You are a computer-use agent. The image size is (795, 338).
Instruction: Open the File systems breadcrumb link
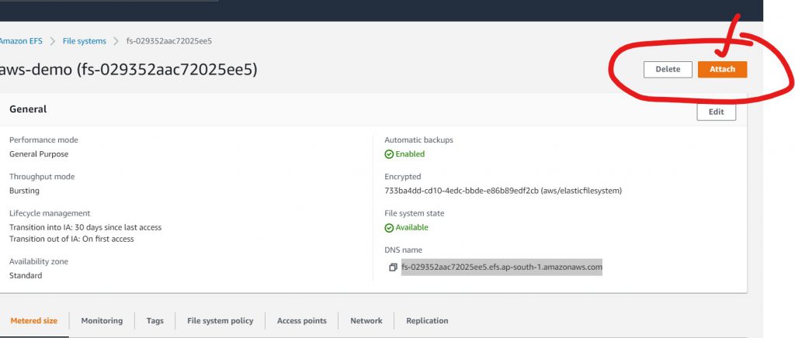84,41
